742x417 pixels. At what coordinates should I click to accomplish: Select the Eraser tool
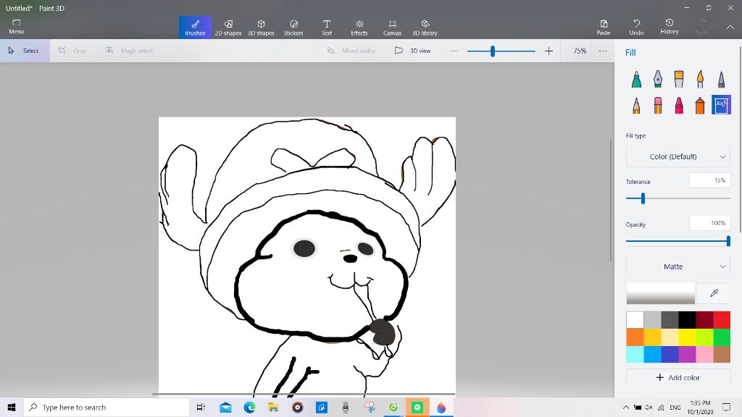[x=658, y=105]
